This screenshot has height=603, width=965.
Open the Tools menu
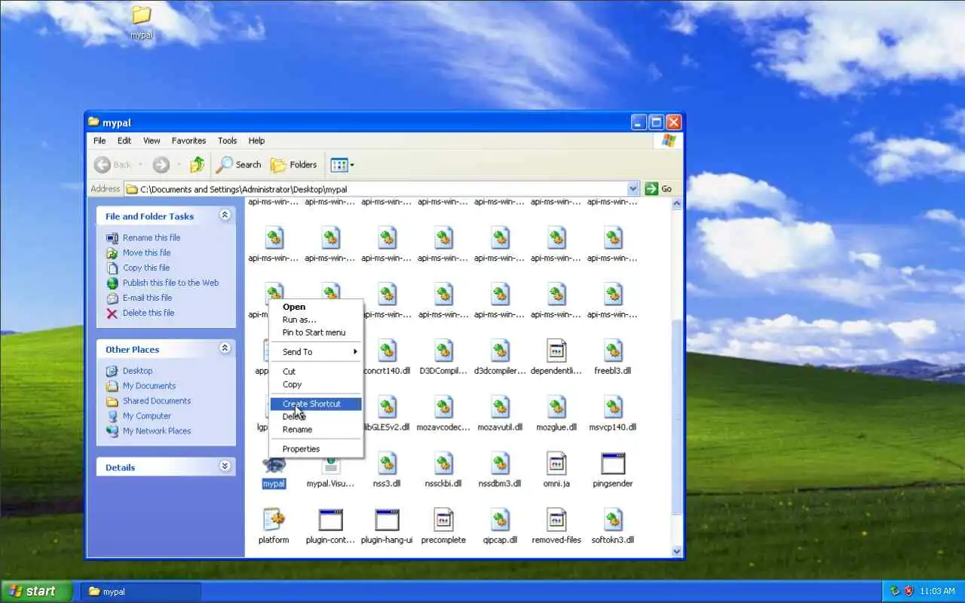227,140
